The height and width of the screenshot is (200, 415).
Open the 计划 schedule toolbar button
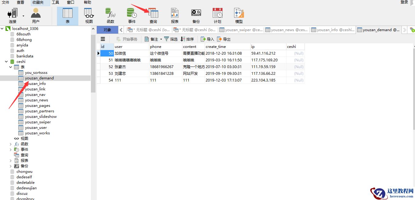pos(218,16)
